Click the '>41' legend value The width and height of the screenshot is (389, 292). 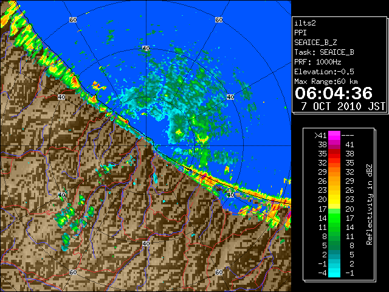click(320, 135)
